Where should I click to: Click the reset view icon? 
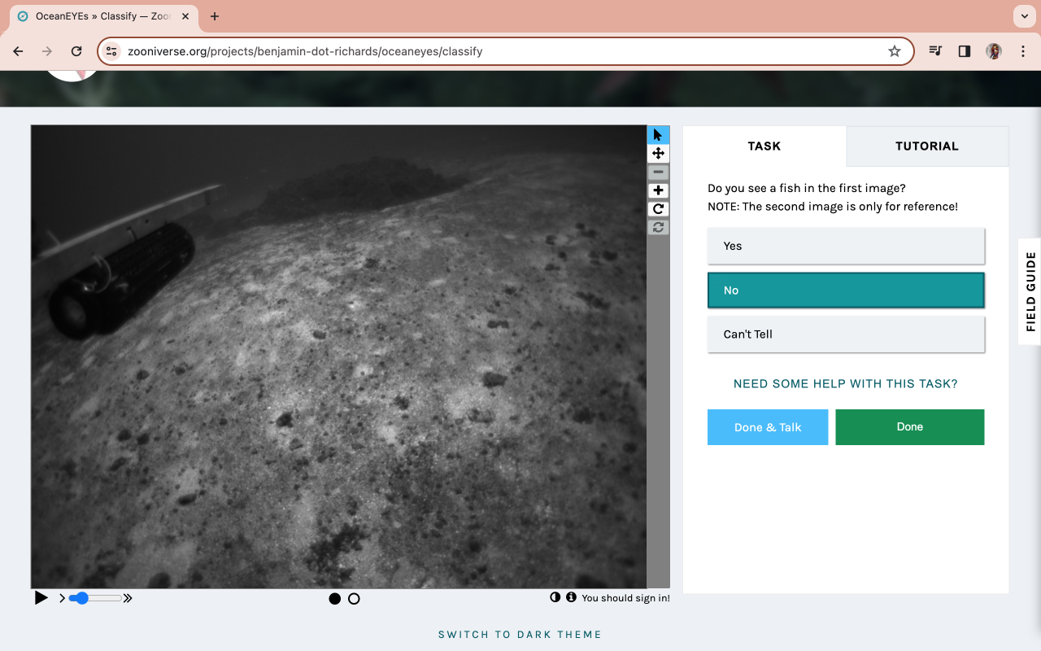pyautogui.click(x=658, y=228)
